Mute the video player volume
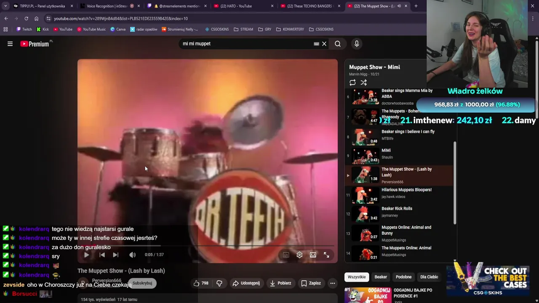The image size is (539, 303). (x=132, y=255)
